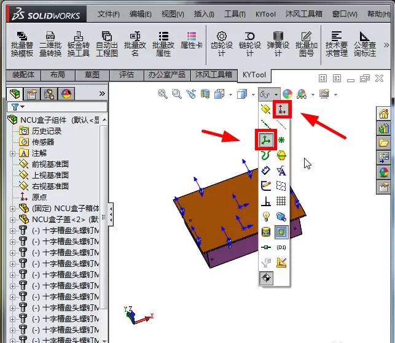Open the 批量改名 tool
Screen dimensions: 395x343
pyautogui.click(x=135, y=44)
